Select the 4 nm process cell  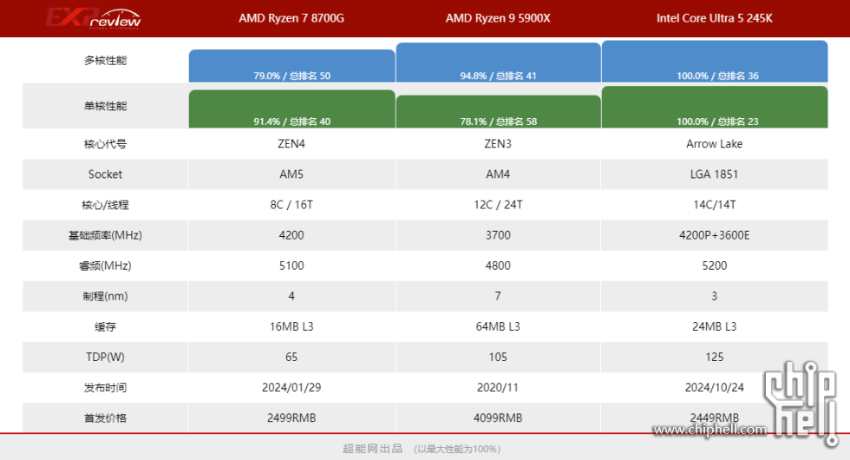click(291, 296)
